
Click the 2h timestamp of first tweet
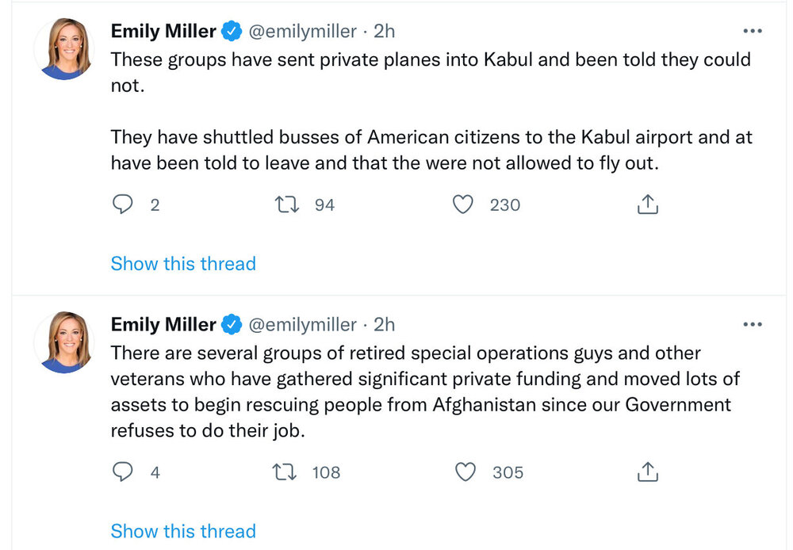tap(384, 32)
